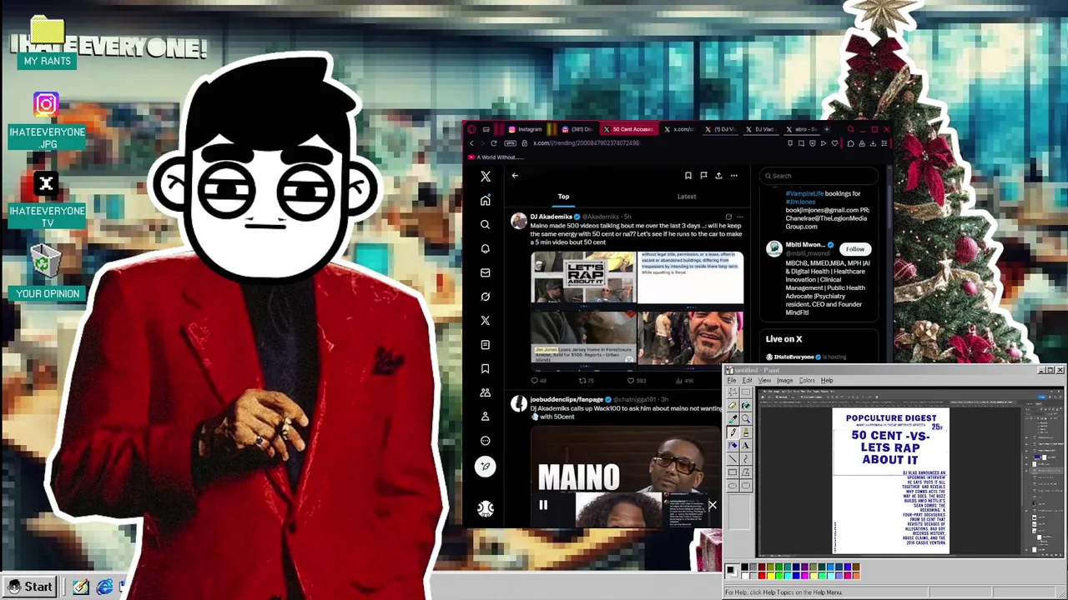The image size is (1068, 600).
Task: Open DJ Akademiks post options menu
Action: tap(739, 217)
